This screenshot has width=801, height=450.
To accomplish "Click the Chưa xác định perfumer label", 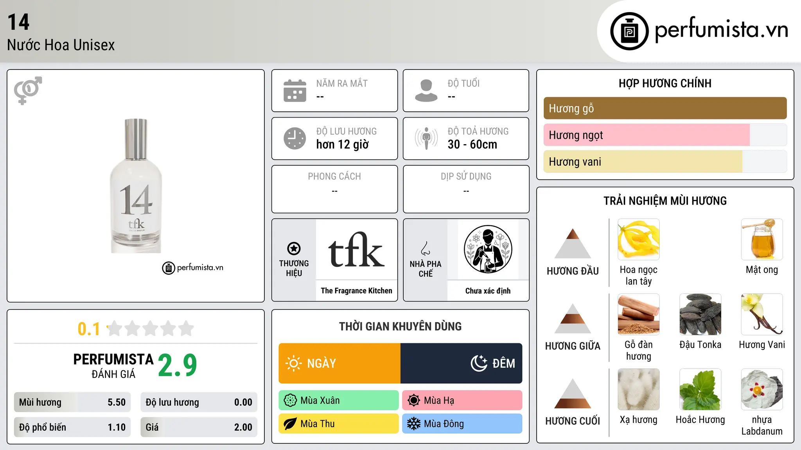I will pos(488,291).
